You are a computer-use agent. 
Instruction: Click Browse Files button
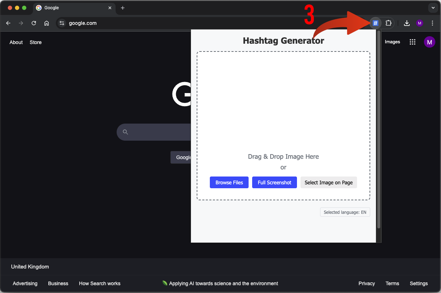(x=229, y=183)
